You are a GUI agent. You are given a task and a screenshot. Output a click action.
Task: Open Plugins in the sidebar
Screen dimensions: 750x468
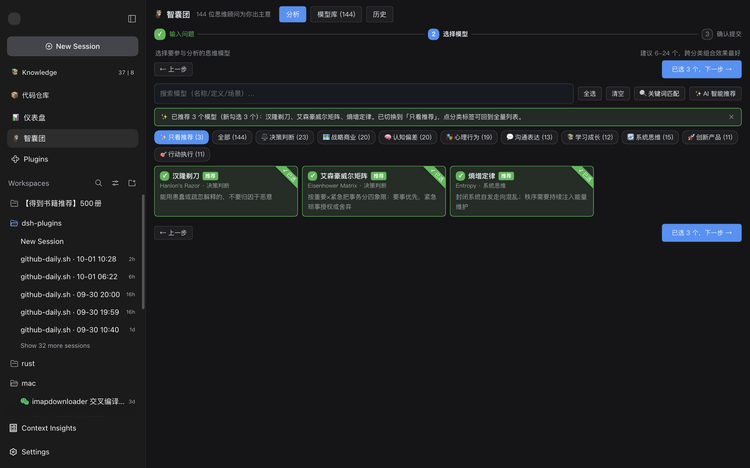[72, 159]
